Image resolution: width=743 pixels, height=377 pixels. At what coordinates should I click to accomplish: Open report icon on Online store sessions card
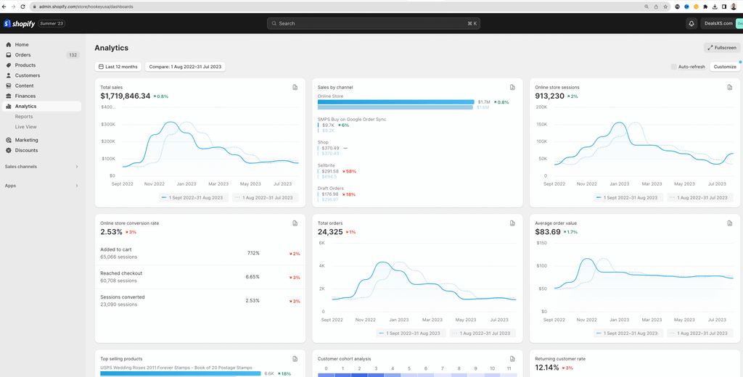coord(730,87)
